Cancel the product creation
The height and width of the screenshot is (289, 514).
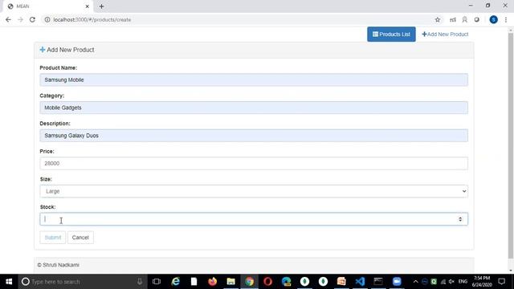pyautogui.click(x=80, y=238)
